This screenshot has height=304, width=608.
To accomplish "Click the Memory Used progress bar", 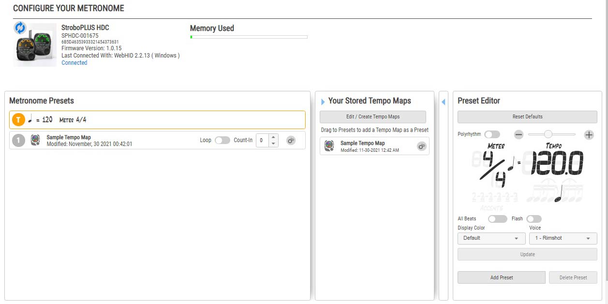I will click(249, 37).
